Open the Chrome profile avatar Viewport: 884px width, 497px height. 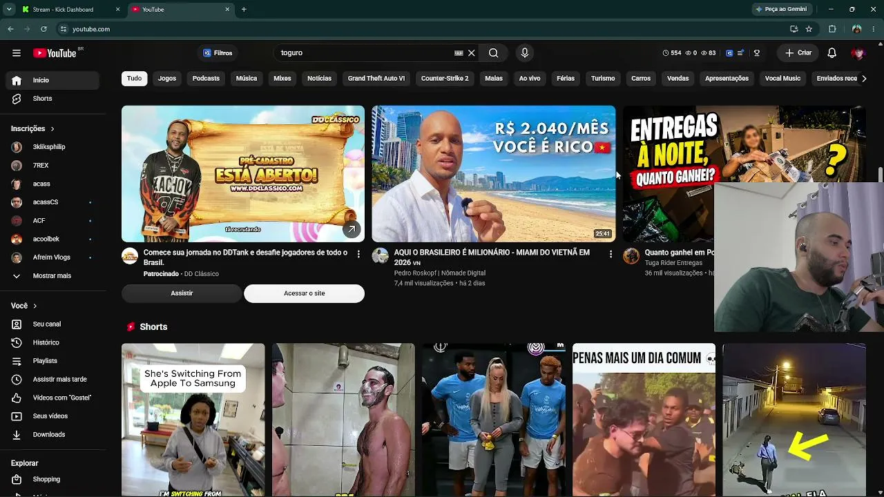tap(856, 29)
